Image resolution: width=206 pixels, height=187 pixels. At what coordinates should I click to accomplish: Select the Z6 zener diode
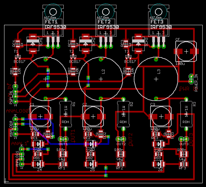pos(159,164)
